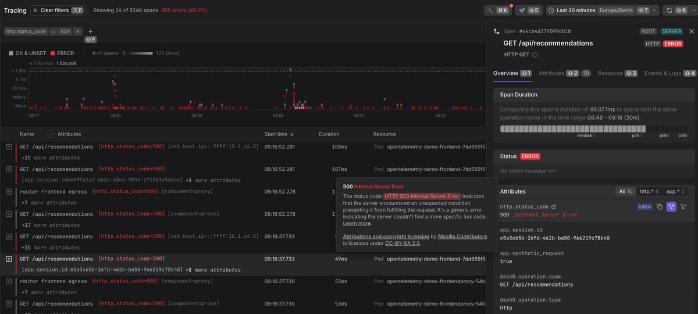Edit the 500 filter value
Viewport: 698px width, 314px height.
coord(65,31)
